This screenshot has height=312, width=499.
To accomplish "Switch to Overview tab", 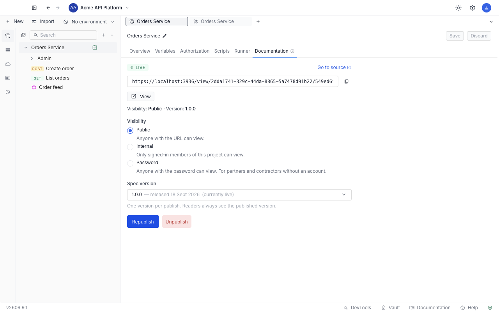I will 140,51.
